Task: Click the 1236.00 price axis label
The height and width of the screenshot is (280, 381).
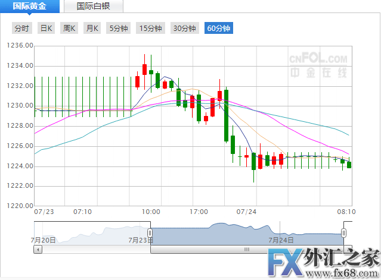Action: pos(20,45)
